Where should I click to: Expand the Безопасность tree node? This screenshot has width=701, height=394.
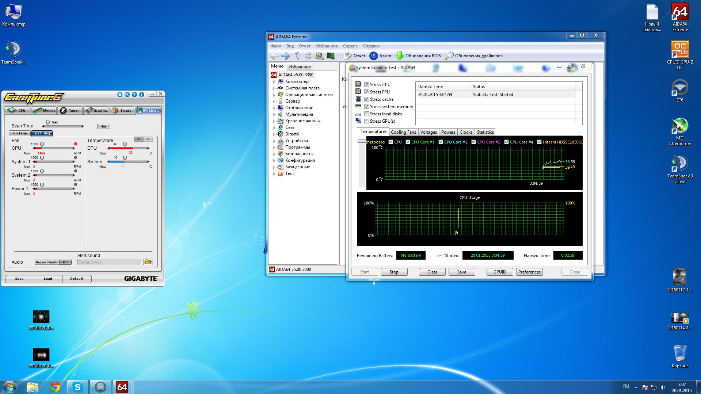(274, 154)
